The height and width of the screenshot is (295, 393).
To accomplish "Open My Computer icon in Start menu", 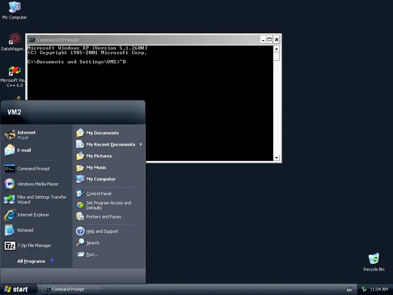I will 80,179.
